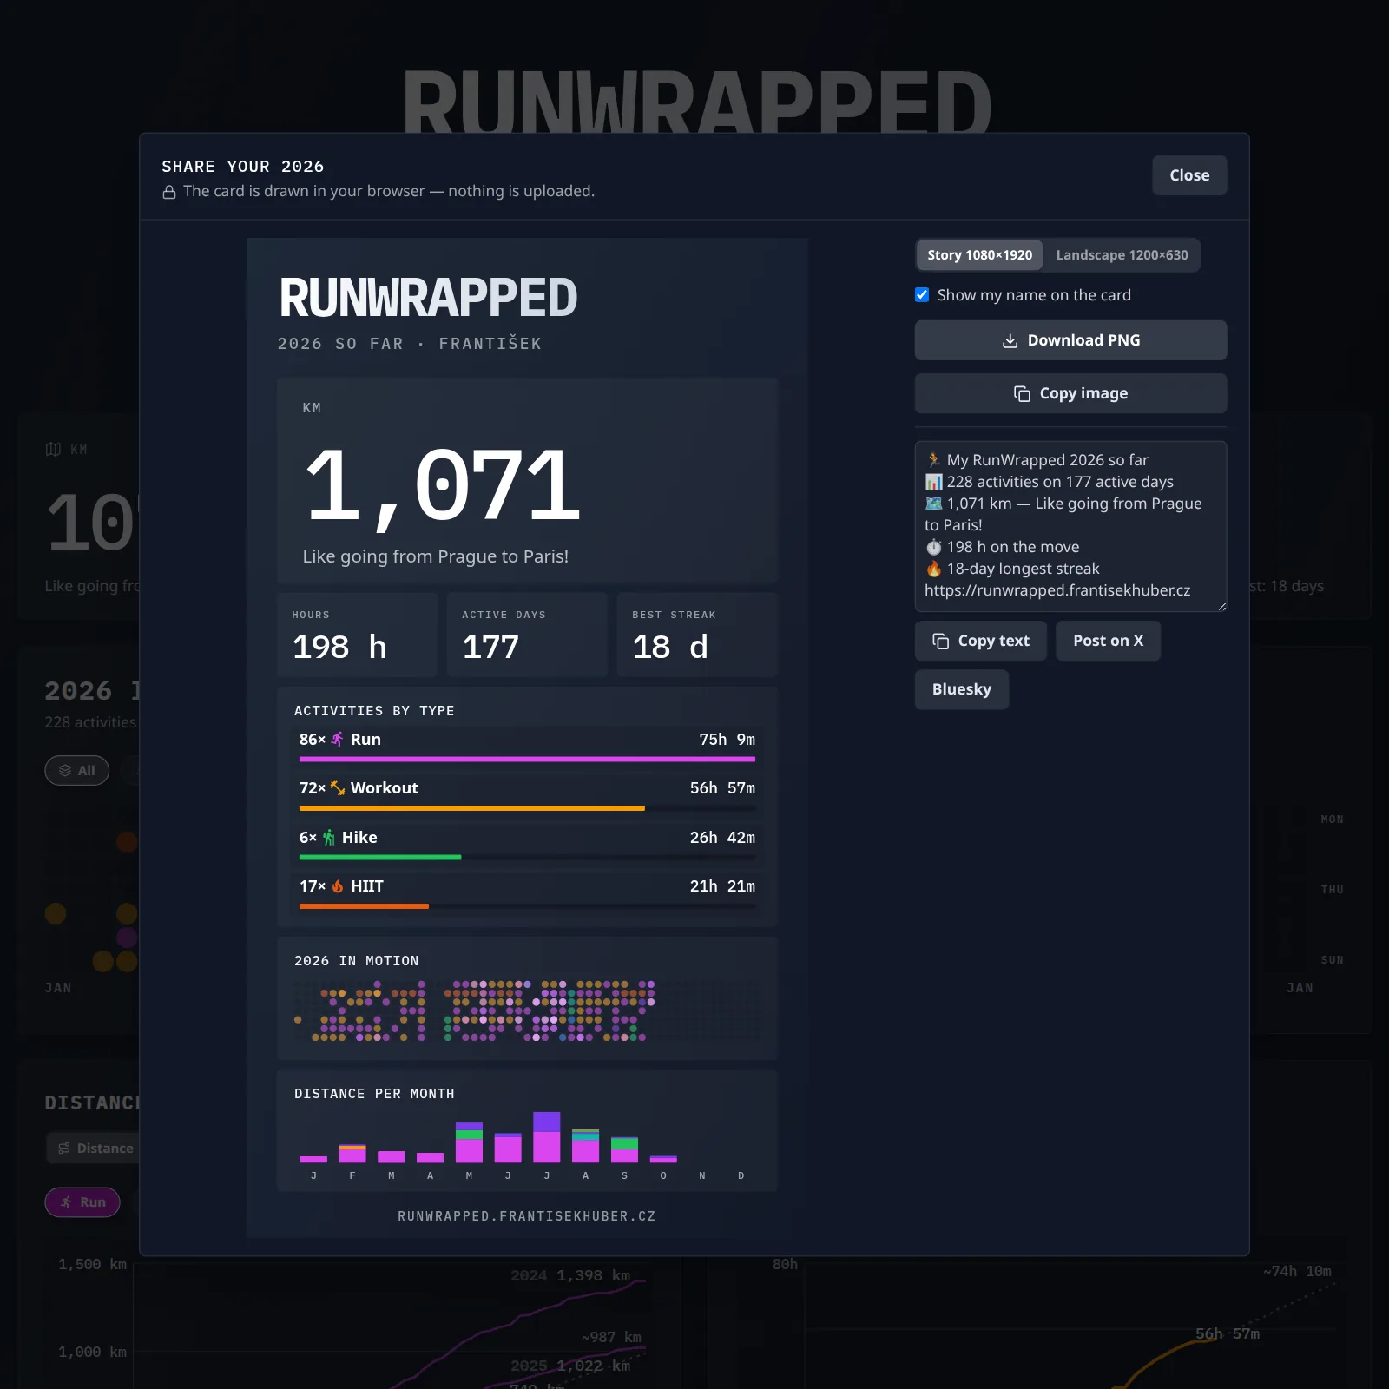The width and height of the screenshot is (1389, 1389).
Task: Download the card as PNG
Action: [1070, 340]
